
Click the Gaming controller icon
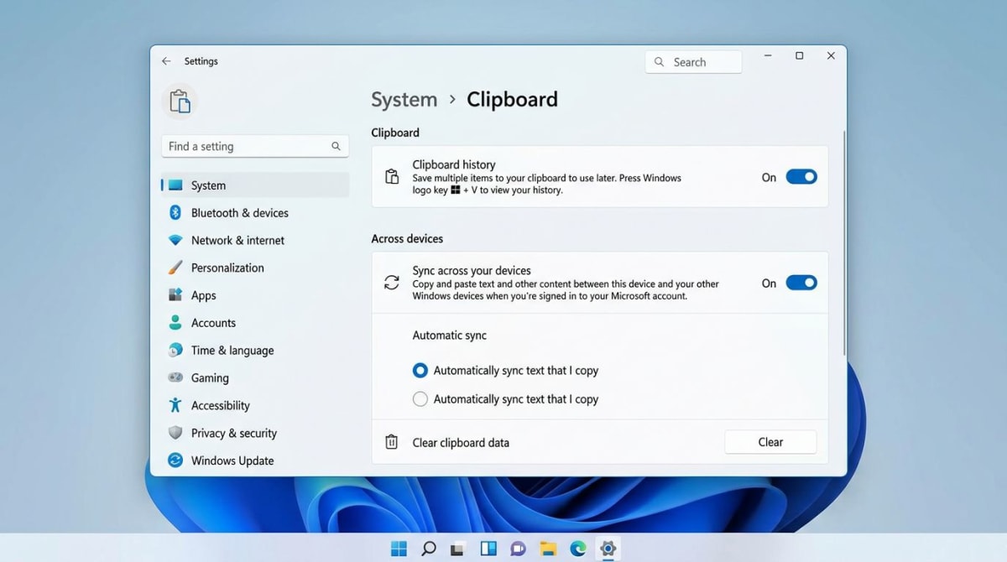[175, 377]
